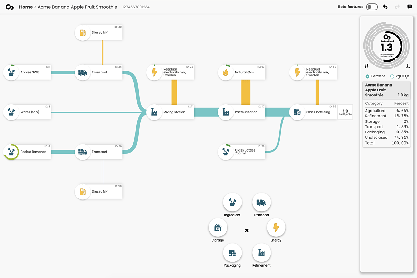The width and height of the screenshot is (417, 278).
Task: Click the Transport truck icon ID 16
Action: [x=83, y=152]
